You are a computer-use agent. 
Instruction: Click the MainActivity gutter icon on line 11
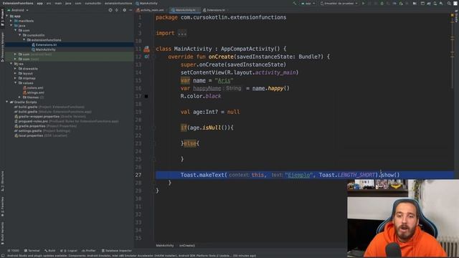(146, 49)
